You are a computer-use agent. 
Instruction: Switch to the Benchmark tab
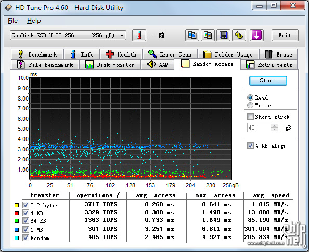pyautogui.click(x=37, y=54)
